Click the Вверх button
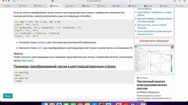Viewport: 188px width, 105px height. click(8, 96)
